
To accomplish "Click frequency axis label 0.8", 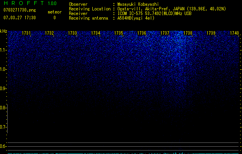I will click(x=3, y=108).
